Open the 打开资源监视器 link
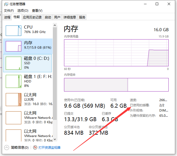 [49, 147]
